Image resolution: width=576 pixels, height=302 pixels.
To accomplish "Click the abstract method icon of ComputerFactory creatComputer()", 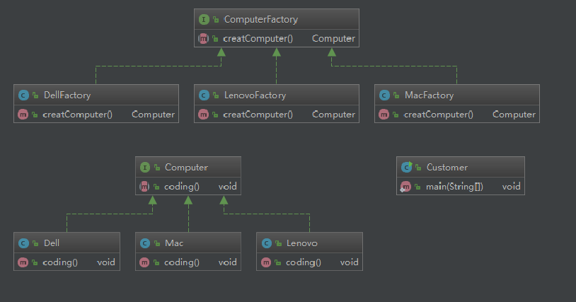I will pos(204,38).
